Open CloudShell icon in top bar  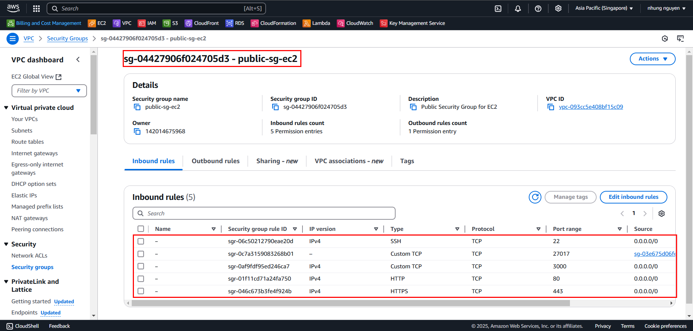click(498, 8)
